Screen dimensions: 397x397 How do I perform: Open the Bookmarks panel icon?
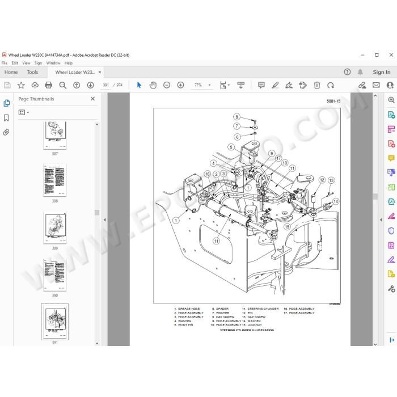(x=6, y=118)
